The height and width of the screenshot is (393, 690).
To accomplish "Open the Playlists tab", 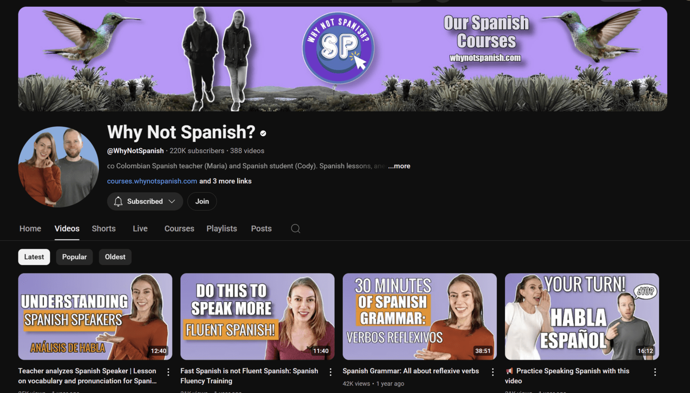I will tap(221, 229).
